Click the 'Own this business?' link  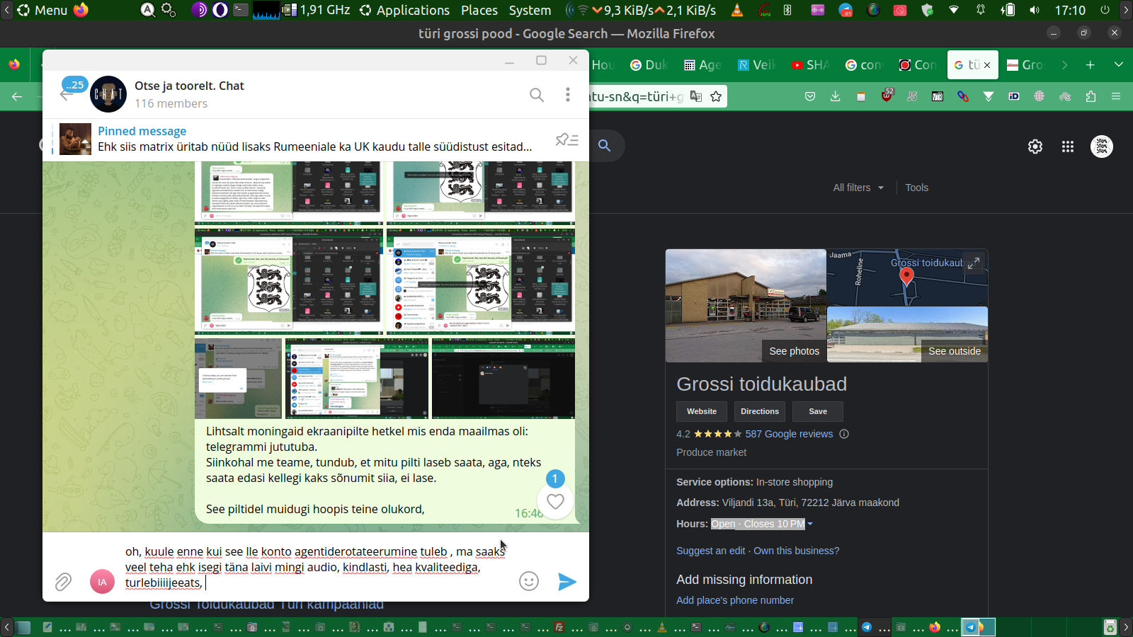point(796,551)
